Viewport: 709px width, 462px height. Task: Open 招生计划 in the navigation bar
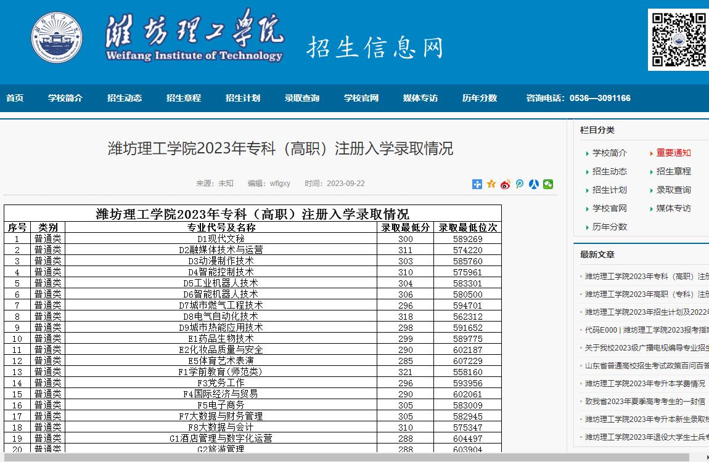click(x=243, y=98)
